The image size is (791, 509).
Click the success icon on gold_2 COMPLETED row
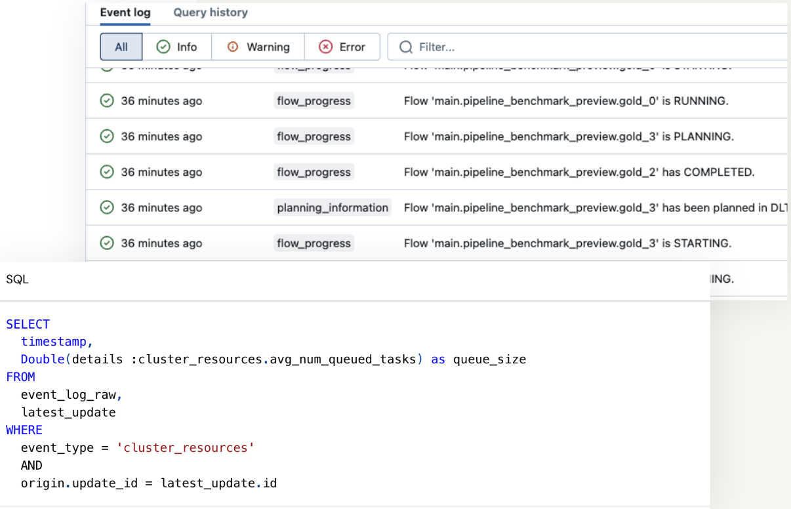pos(107,172)
